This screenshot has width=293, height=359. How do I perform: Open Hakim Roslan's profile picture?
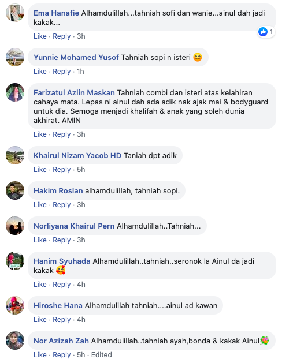[15, 190]
